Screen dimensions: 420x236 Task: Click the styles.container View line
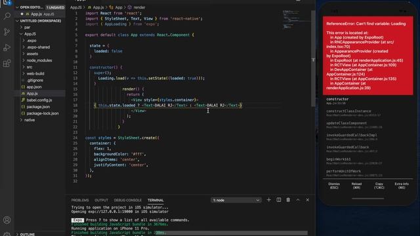(165, 100)
